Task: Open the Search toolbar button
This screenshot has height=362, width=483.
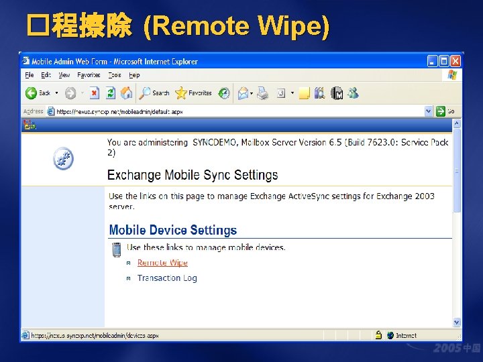Action: coord(154,93)
